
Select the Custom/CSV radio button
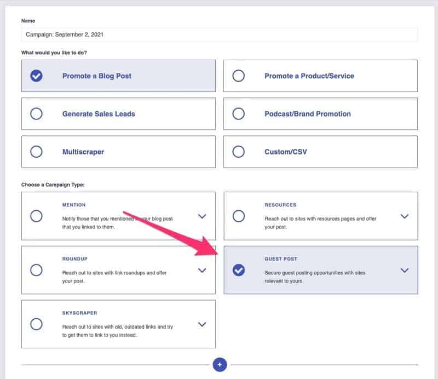(x=239, y=152)
